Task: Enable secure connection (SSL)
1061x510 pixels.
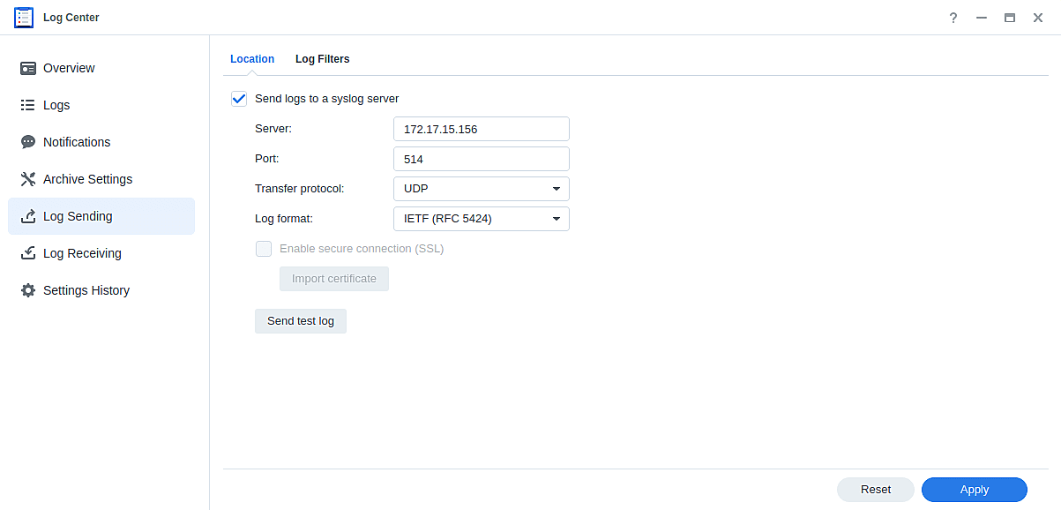Action: coord(263,249)
